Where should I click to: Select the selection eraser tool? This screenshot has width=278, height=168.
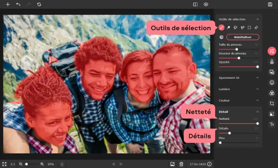pos(256,28)
